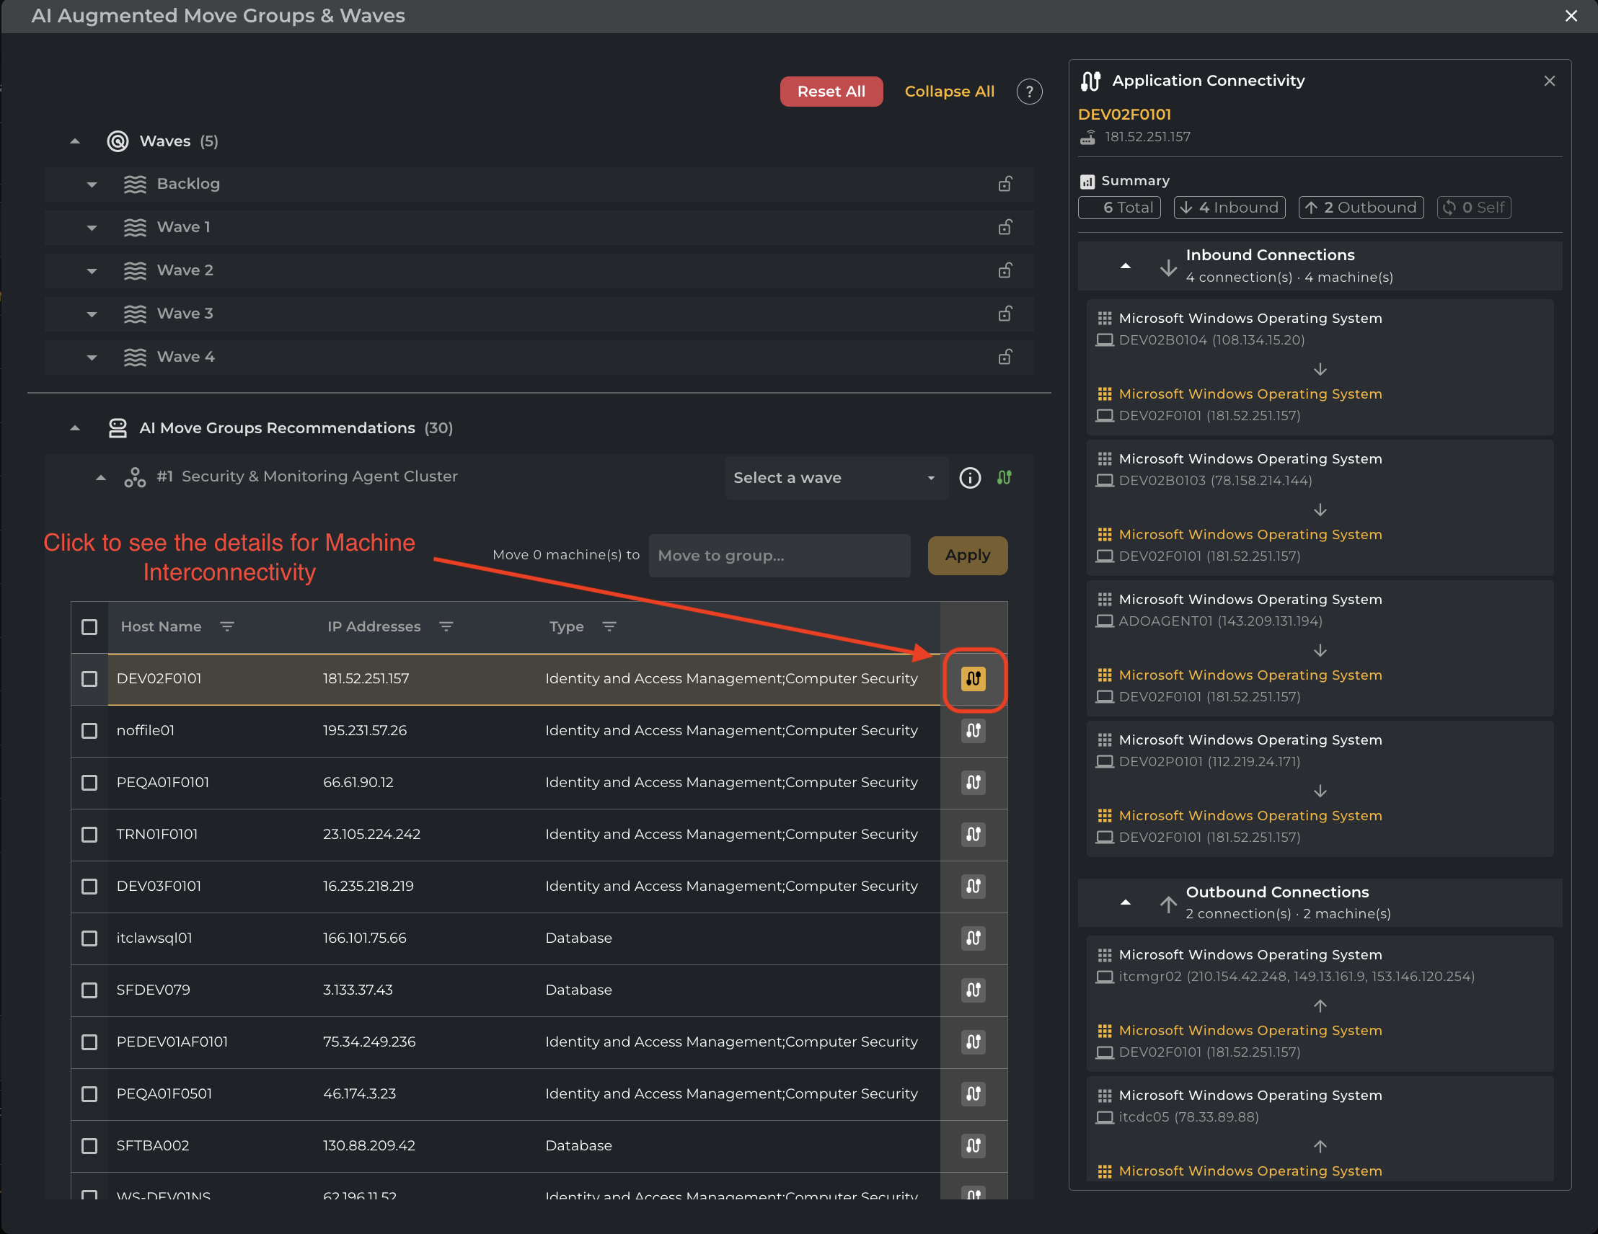1598x1234 pixels.
Task: Close the Application Connectivity panel
Action: (x=1549, y=81)
